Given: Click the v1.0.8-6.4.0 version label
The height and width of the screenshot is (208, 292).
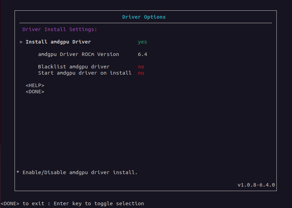Looking at the screenshot, I should click(256, 185).
